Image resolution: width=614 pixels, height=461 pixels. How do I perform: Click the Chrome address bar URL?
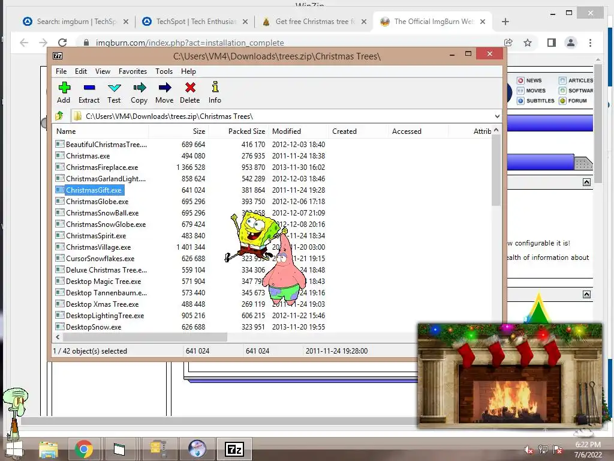[190, 43]
